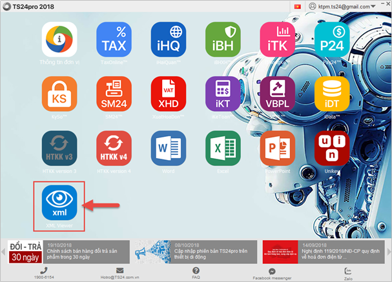Show previous news with left arrow
392x282 pixels.
pos(3,252)
